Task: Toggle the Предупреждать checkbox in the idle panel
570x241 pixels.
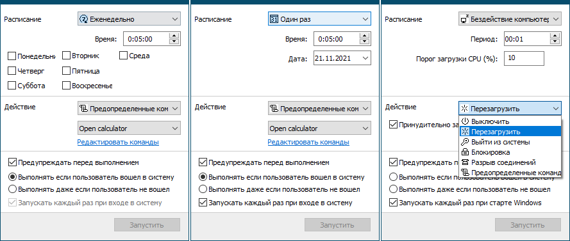Action: (x=393, y=162)
